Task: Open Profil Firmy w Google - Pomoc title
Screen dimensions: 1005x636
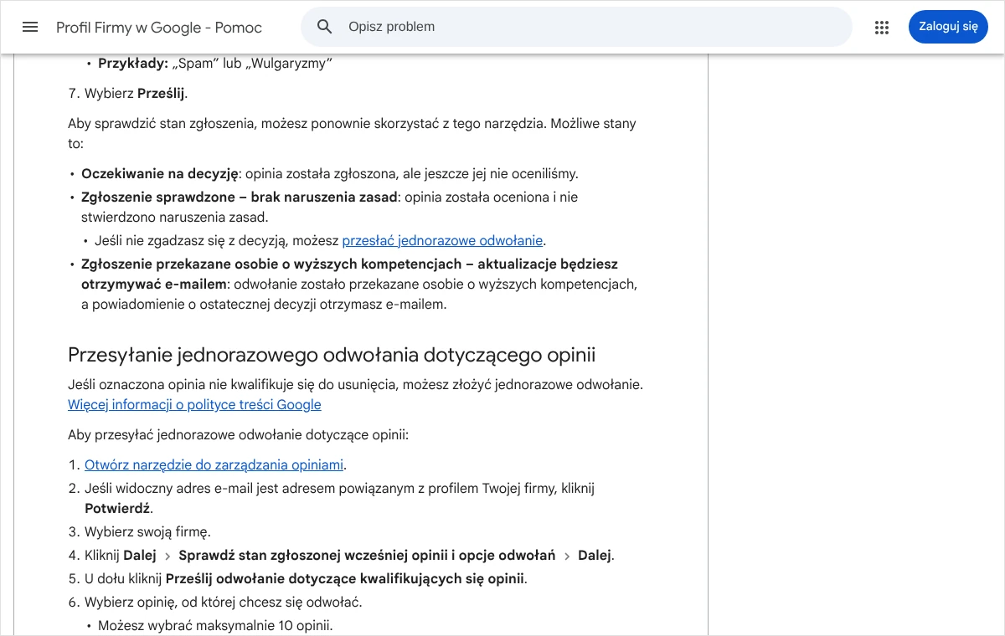Action: click(x=159, y=28)
